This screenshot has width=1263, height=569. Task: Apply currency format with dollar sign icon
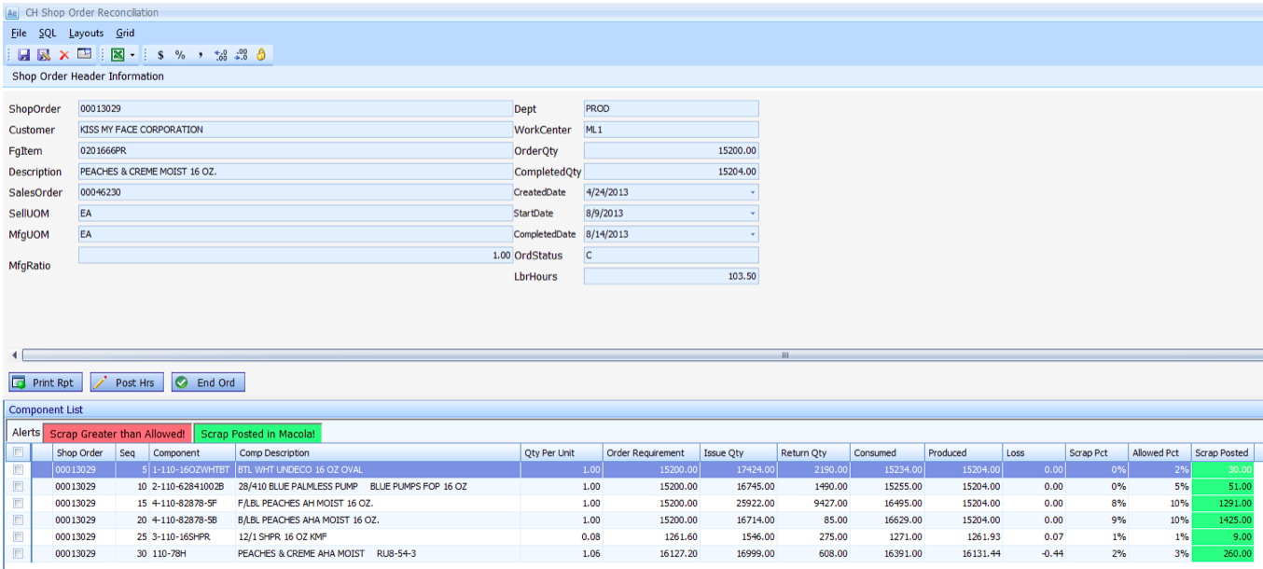point(160,55)
